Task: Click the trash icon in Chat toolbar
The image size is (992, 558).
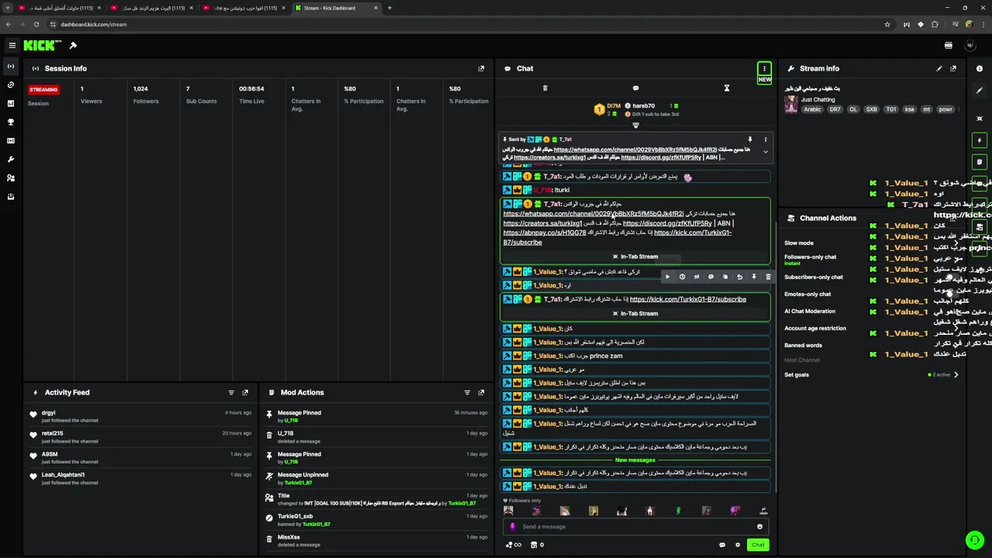Action: (545, 88)
